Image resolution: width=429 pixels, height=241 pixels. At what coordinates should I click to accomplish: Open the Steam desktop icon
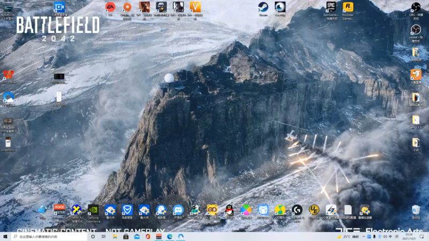click(263, 7)
